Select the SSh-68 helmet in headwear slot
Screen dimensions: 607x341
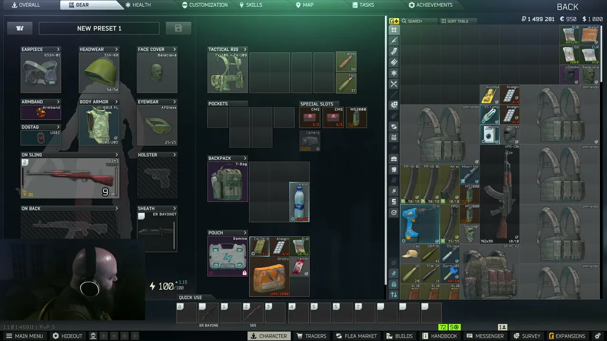(x=99, y=72)
